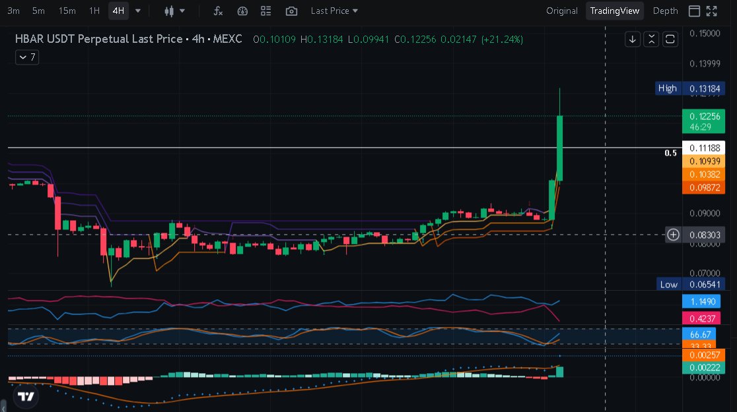This screenshot has width=737, height=412.
Task: Click the 0.10939 price label
Action: [x=703, y=161]
